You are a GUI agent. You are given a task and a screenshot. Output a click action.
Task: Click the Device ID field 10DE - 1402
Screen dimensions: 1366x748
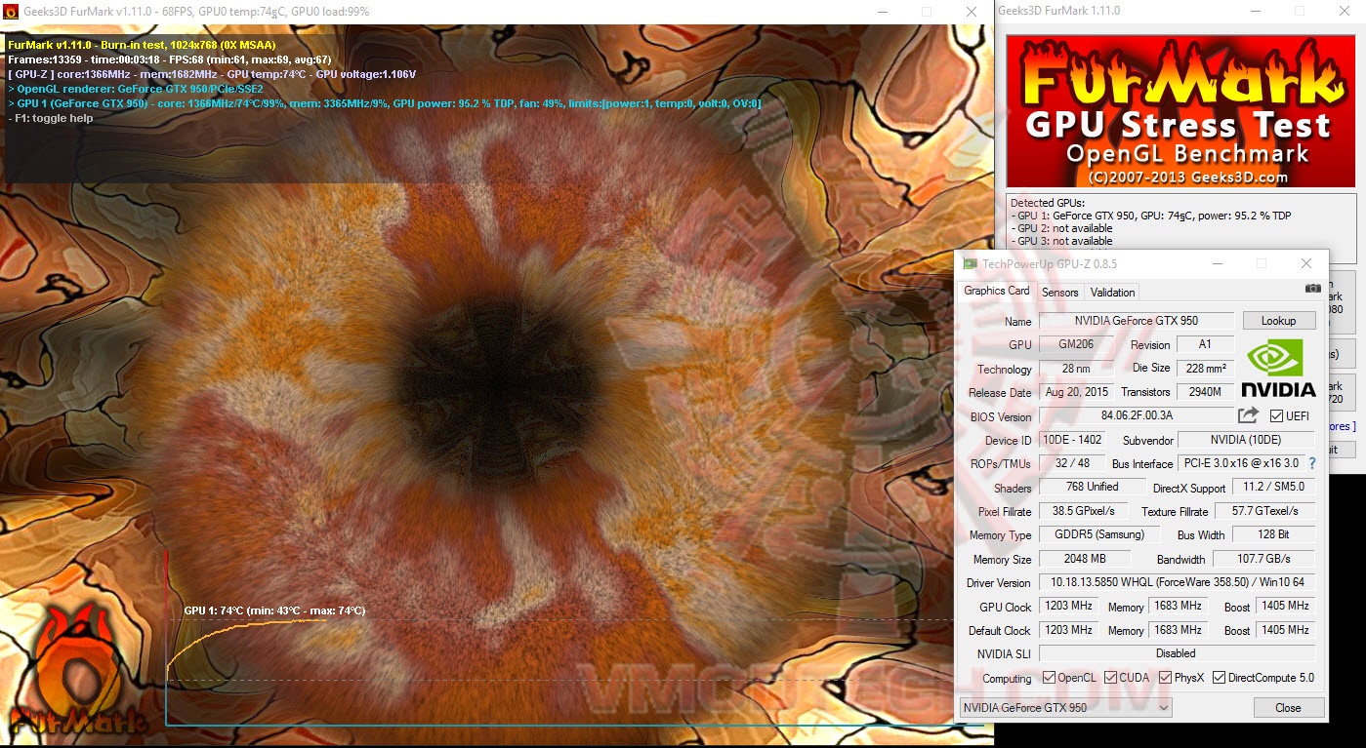(1071, 440)
